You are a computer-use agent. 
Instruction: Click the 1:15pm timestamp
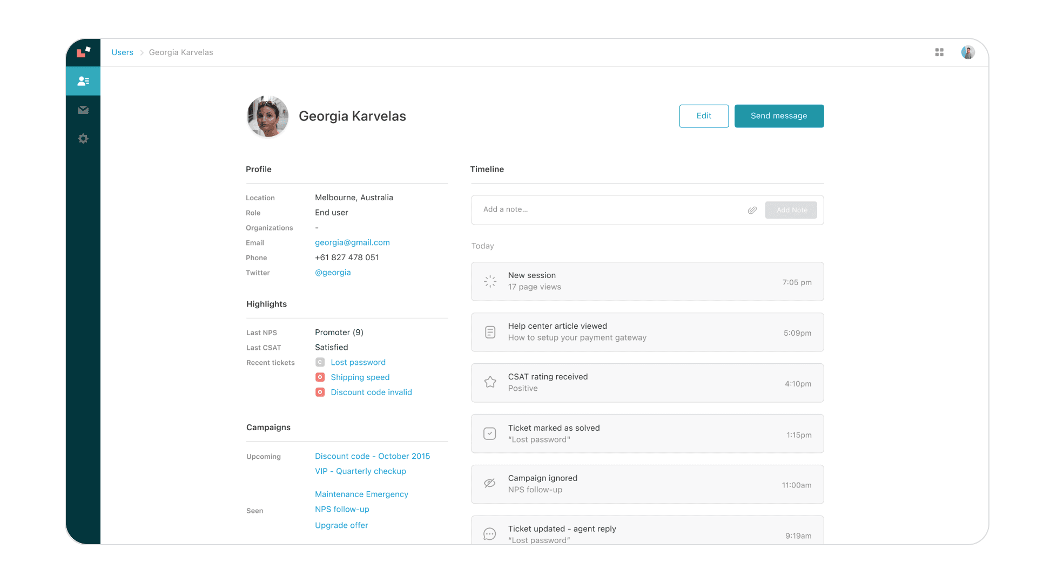point(799,435)
